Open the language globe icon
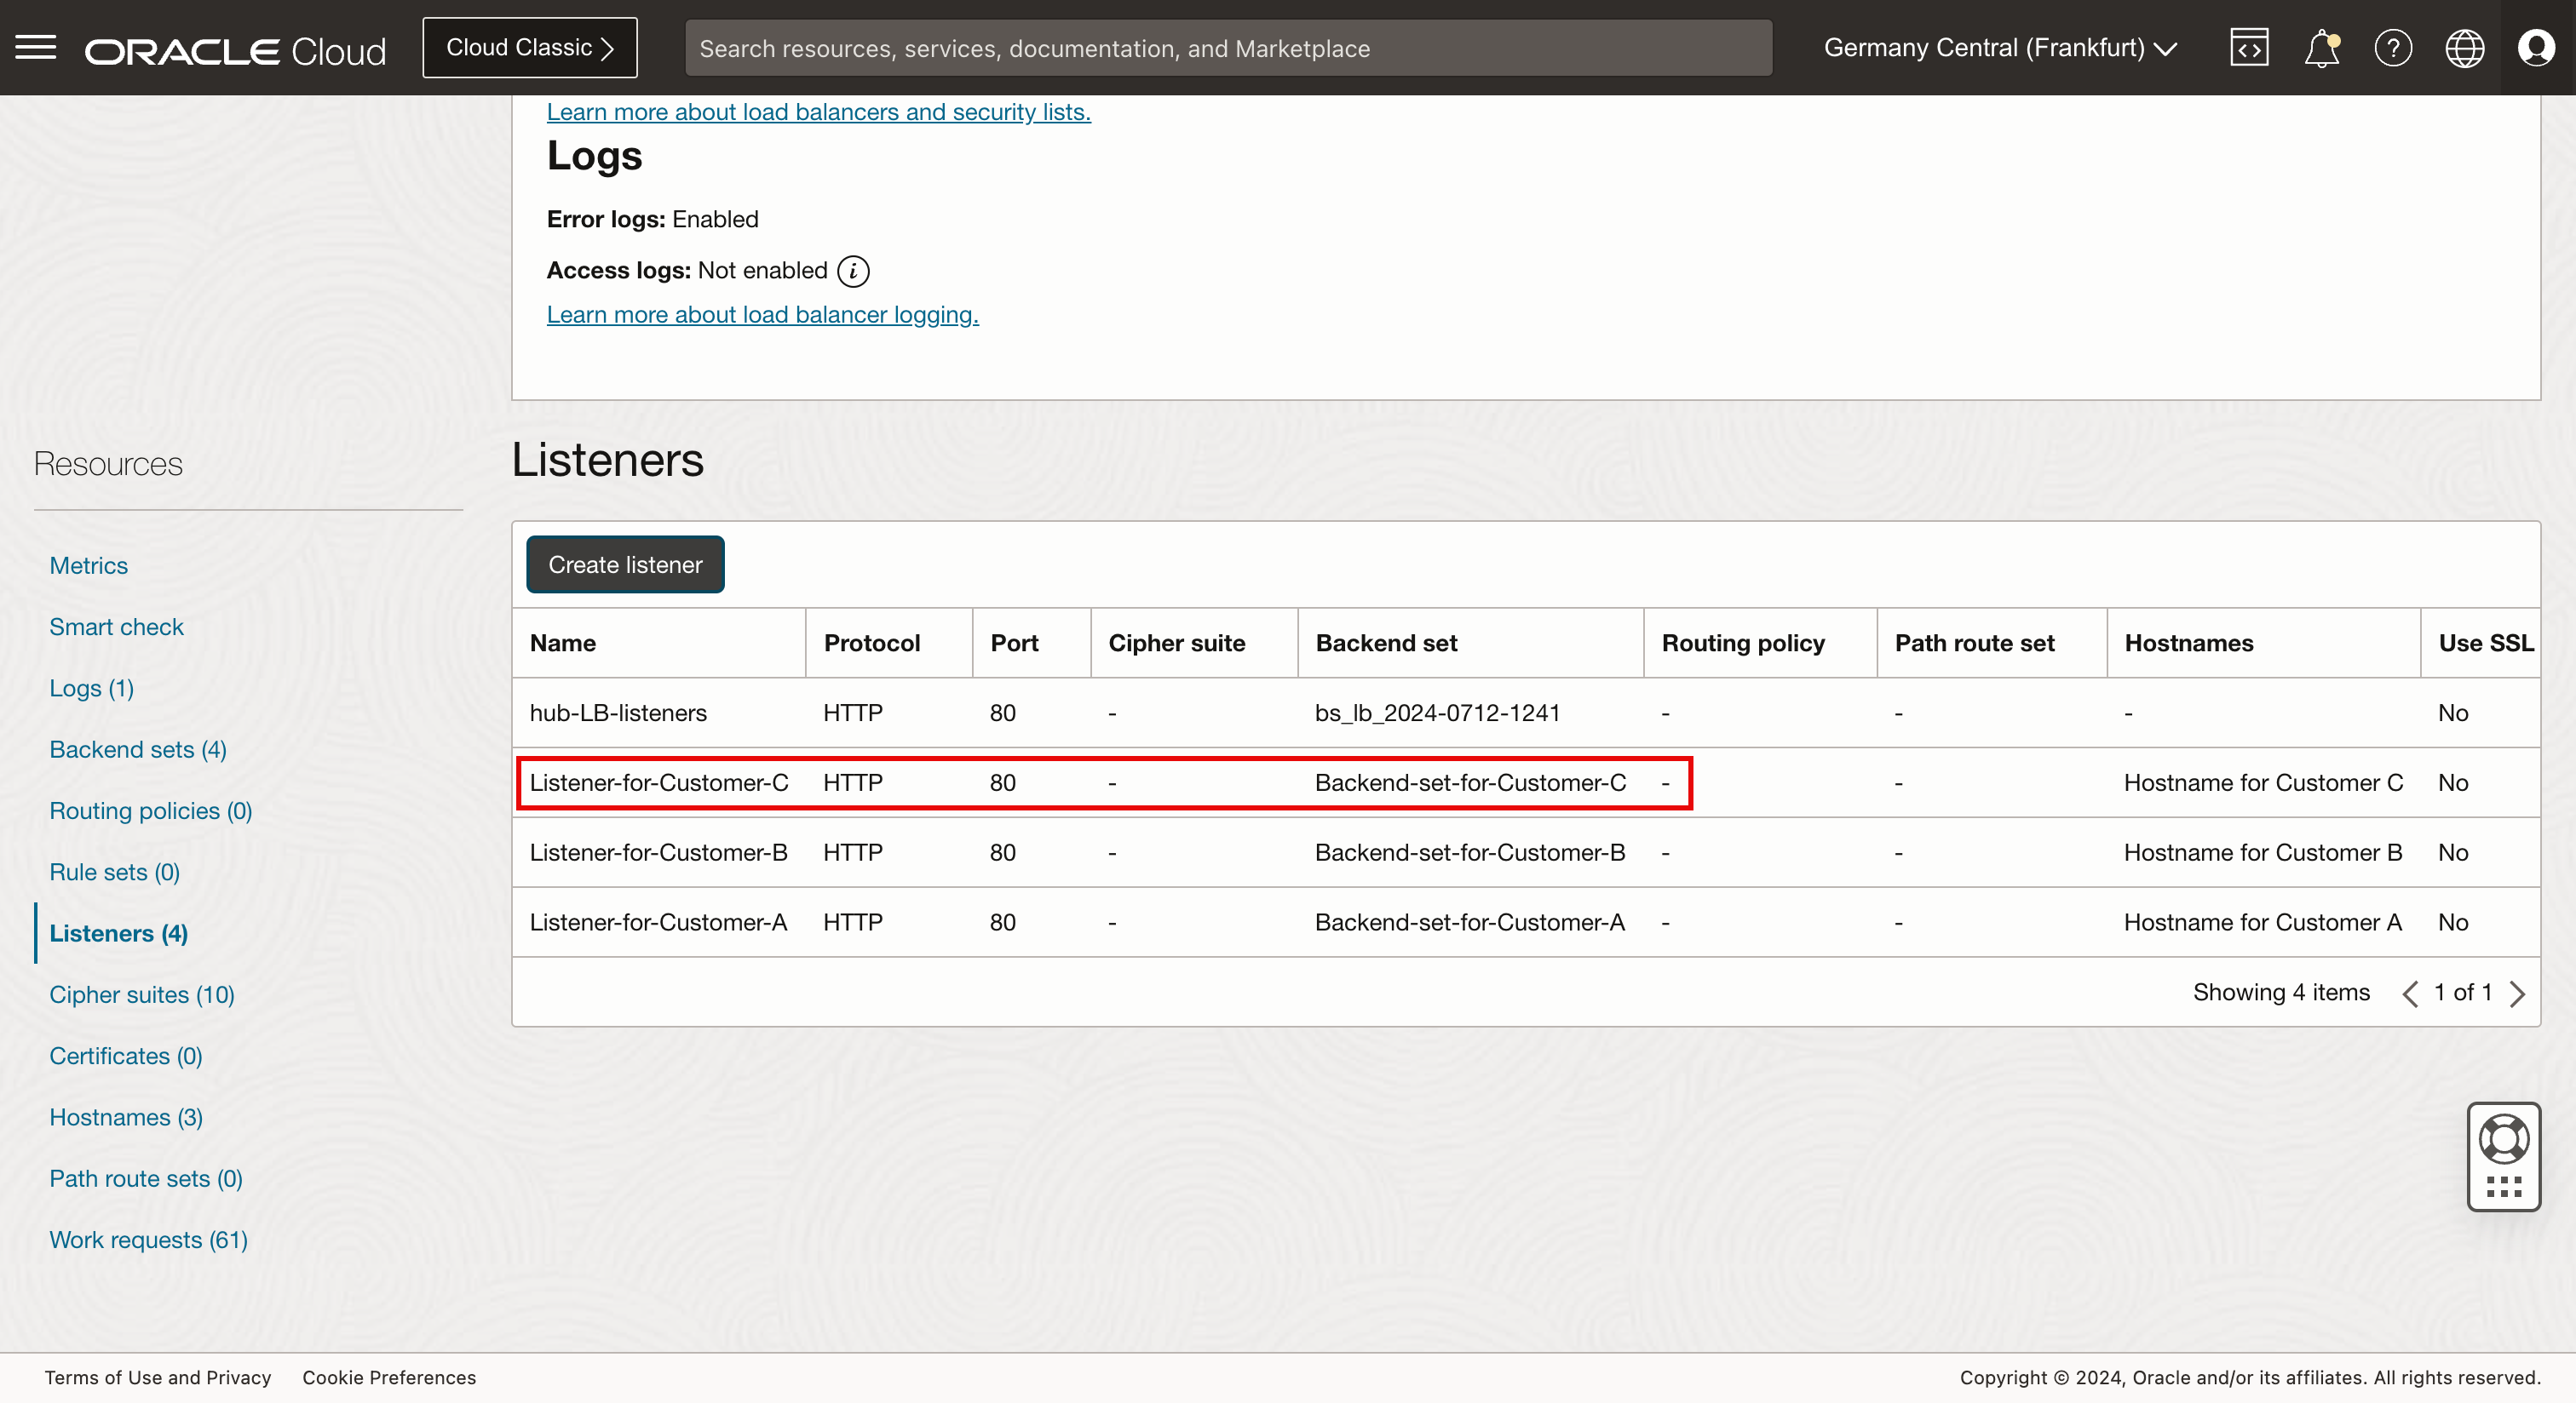Viewport: 2576px width, 1403px height. (x=2464, y=48)
